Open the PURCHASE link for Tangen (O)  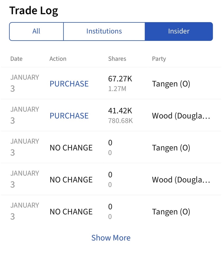[69, 84]
